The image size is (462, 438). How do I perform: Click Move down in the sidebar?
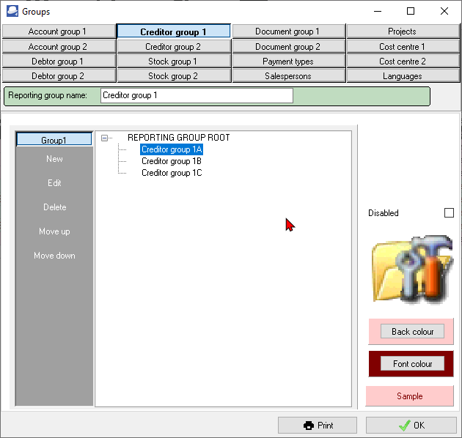tap(54, 256)
